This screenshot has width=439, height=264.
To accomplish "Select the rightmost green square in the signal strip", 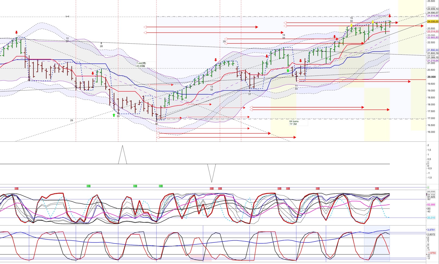I will pyautogui.click(x=161, y=186).
